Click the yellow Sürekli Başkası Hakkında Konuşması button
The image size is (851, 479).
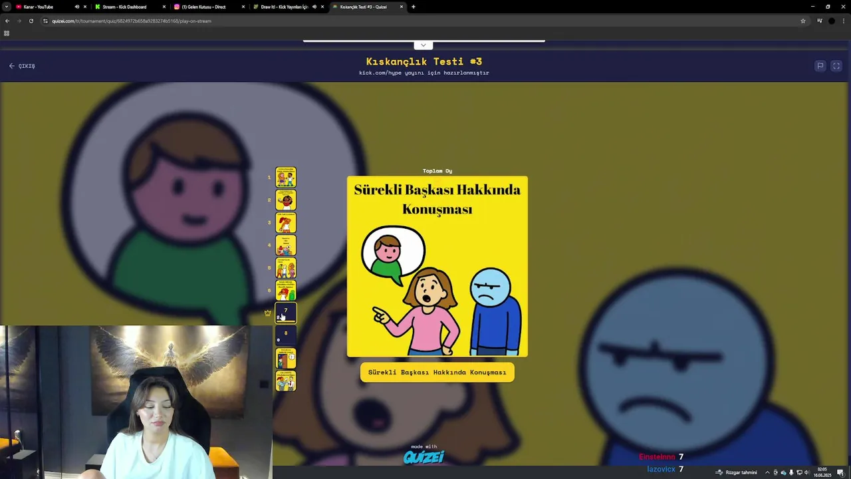[x=437, y=373]
